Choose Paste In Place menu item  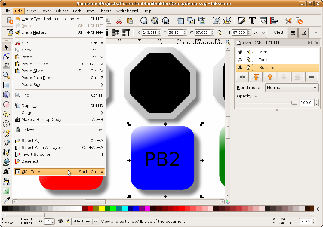click(x=59, y=64)
